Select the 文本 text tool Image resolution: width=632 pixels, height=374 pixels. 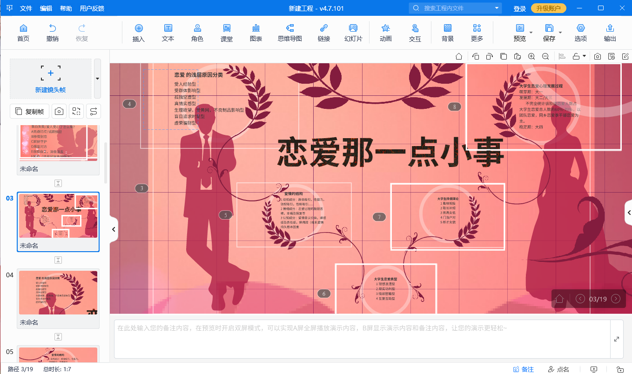pos(168,33)
